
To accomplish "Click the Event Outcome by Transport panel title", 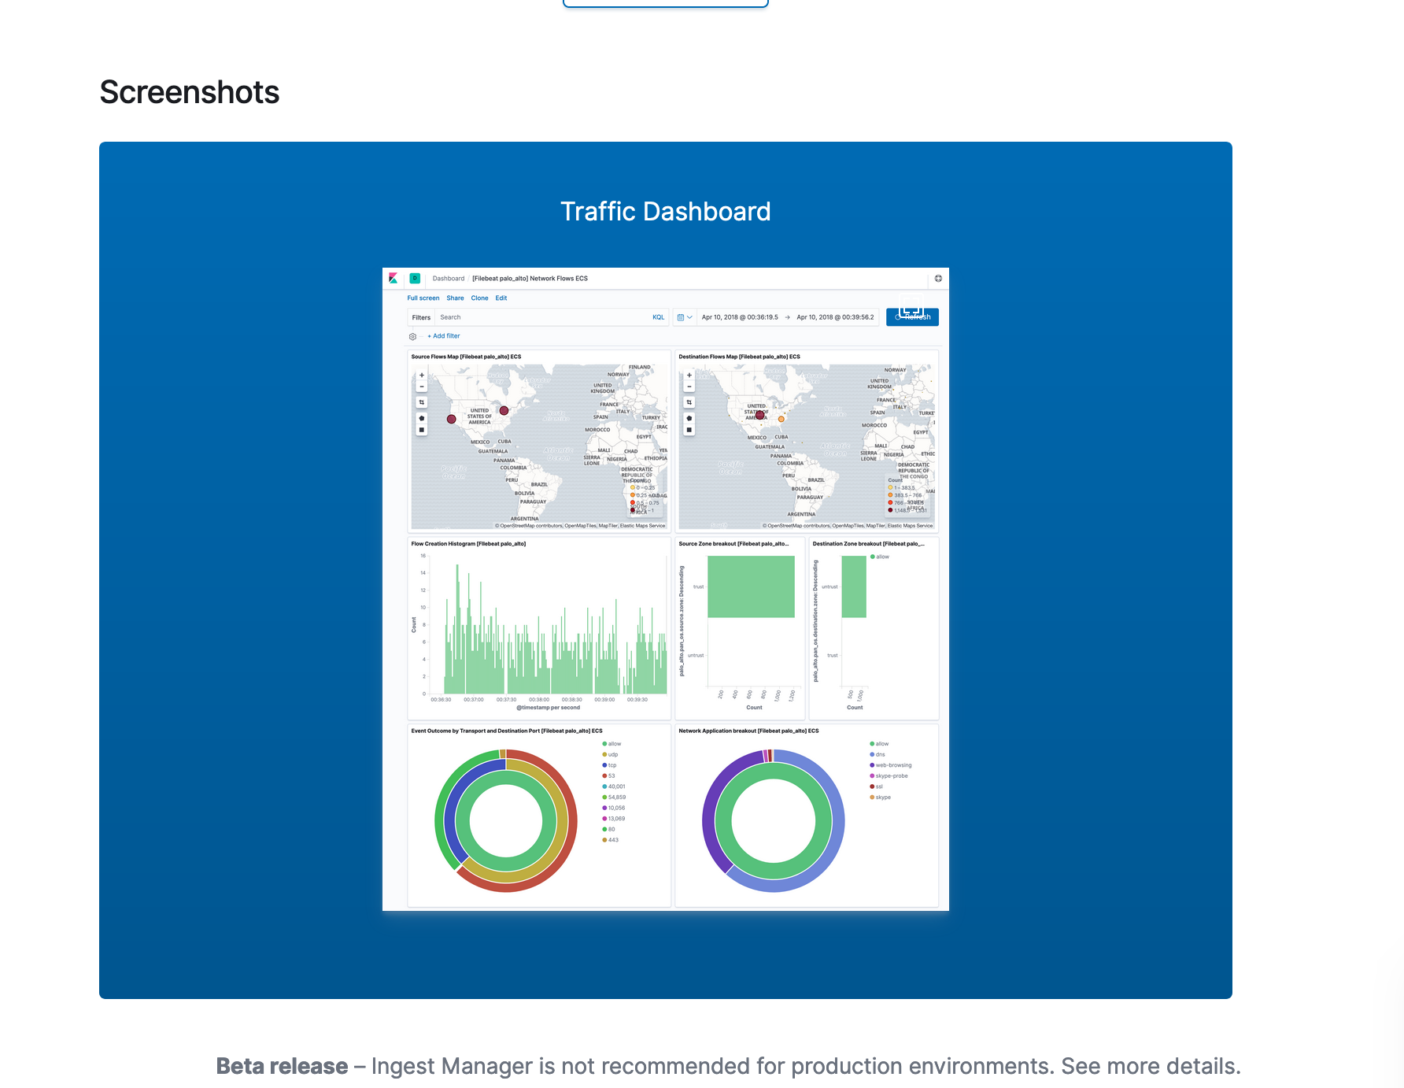I will [x=507, y=731].
